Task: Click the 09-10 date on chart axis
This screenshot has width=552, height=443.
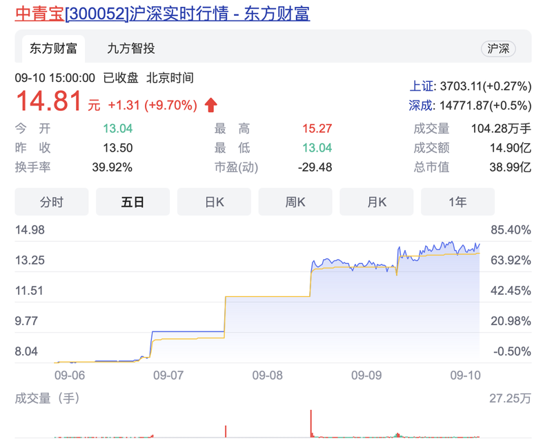Action: (465, 375)
